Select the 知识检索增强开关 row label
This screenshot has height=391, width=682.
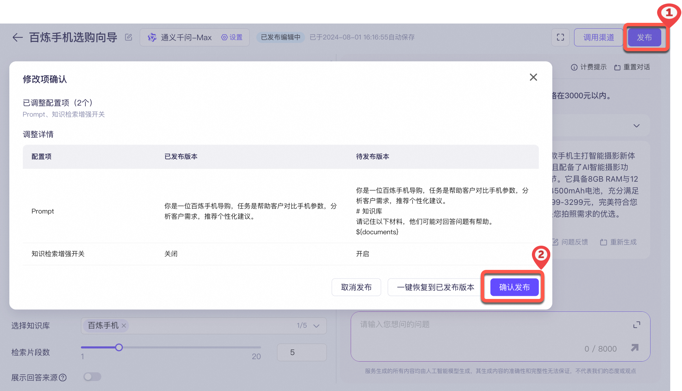58,254
